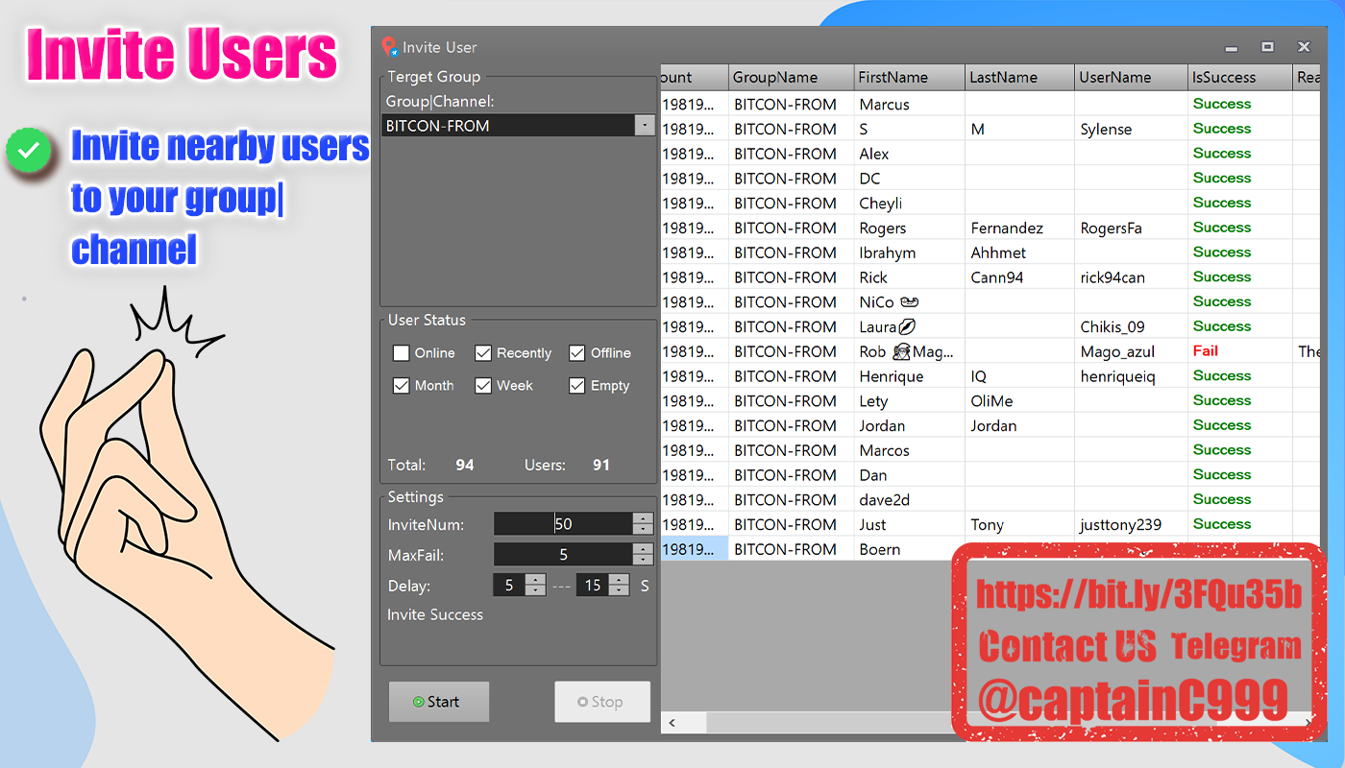Decrease the maximum Delay with down arrow

620,591
